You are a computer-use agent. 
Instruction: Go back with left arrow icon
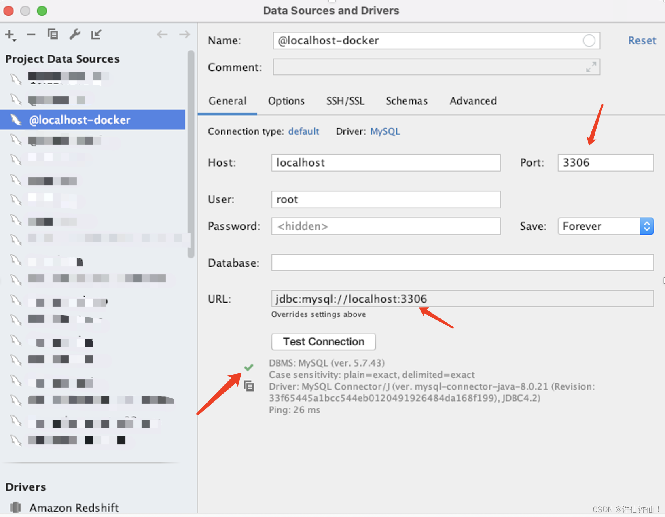coord(162,34)
